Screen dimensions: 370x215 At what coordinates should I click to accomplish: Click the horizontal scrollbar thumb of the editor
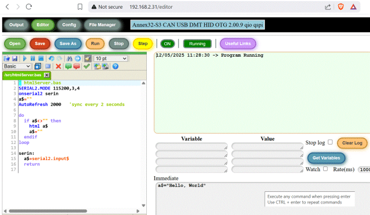point(48,211)
